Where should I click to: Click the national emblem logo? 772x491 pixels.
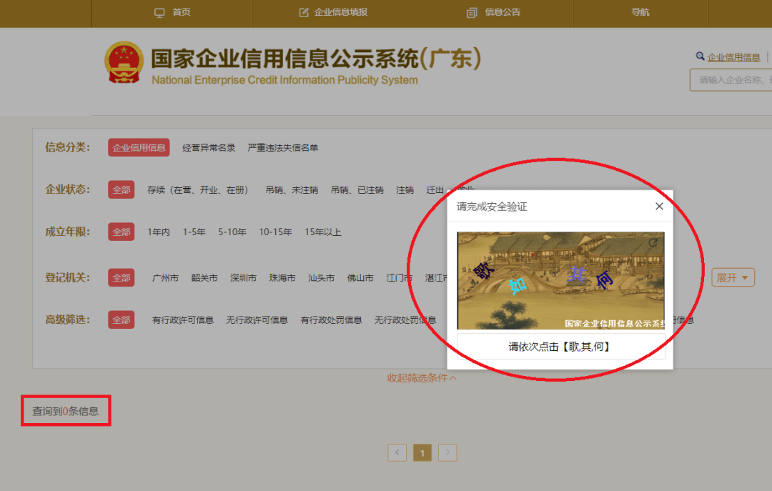coord(124,63)
